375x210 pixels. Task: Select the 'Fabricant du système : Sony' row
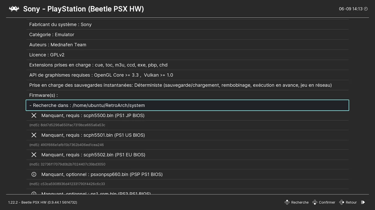coord(187,24)
